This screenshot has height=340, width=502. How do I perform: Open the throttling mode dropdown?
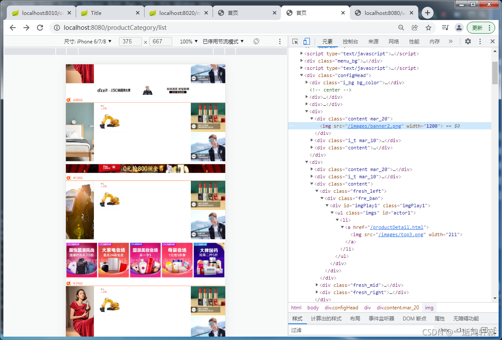[x=223, y=41]
